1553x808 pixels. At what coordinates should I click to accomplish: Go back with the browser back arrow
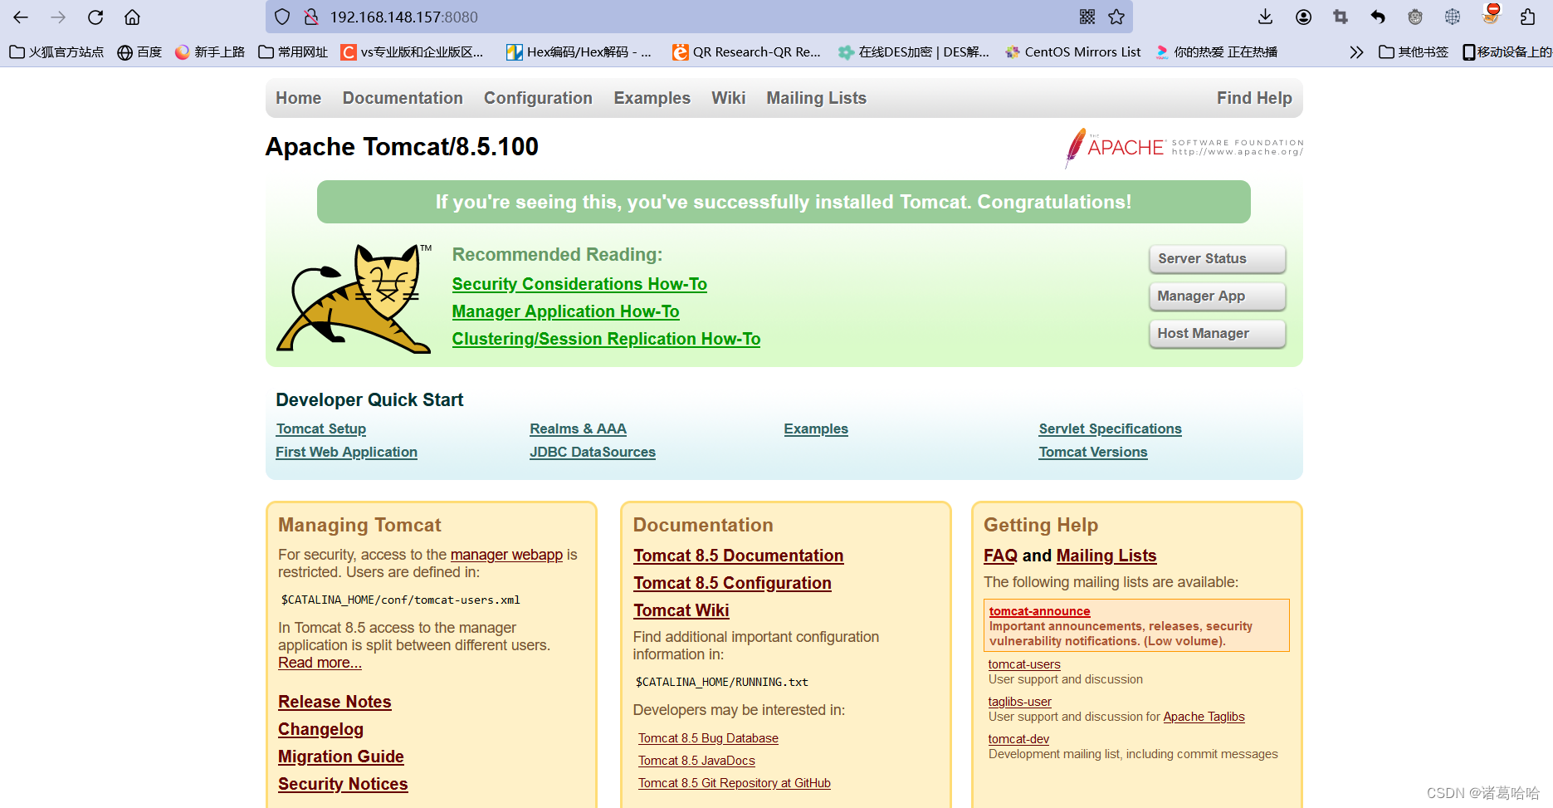pos(21,17)
